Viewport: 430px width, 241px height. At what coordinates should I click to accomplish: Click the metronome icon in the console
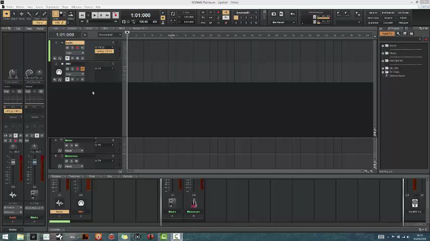[194, 203]
